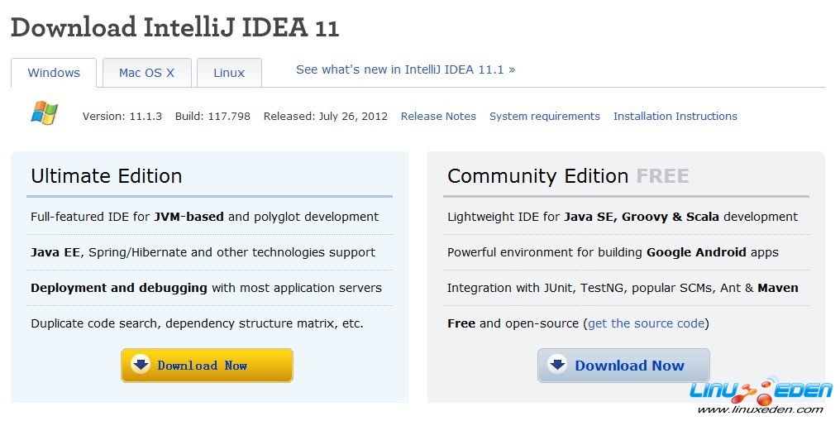Open the Installation Instructions link

click(x=675, y=117)
